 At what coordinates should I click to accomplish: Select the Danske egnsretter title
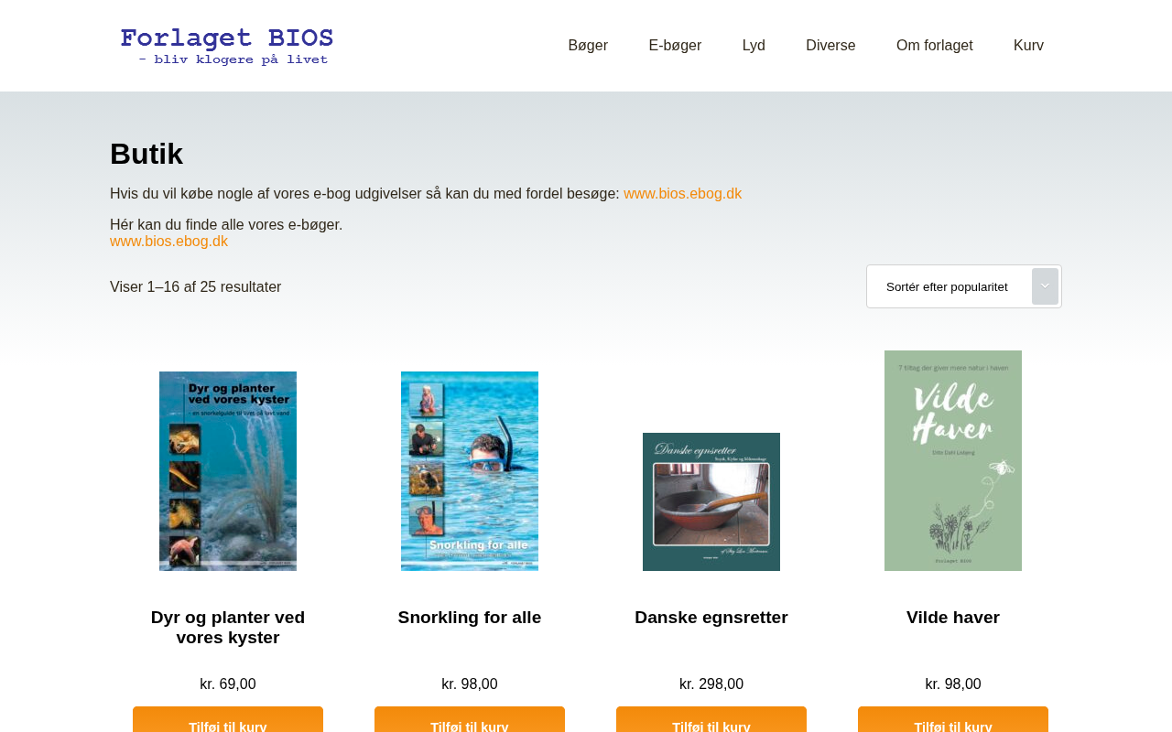click(x=711, y=618)
